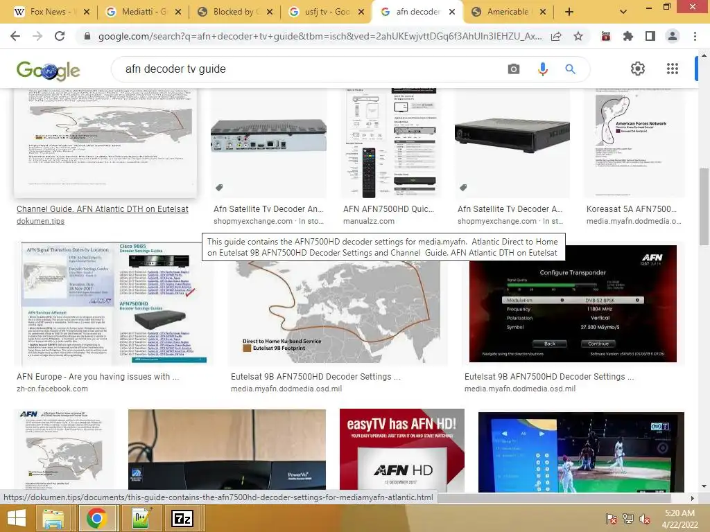The image size is (710, 532).
Task: Open the easyTV has AFN HD thumbnail
Action: (x=402, y=450)
